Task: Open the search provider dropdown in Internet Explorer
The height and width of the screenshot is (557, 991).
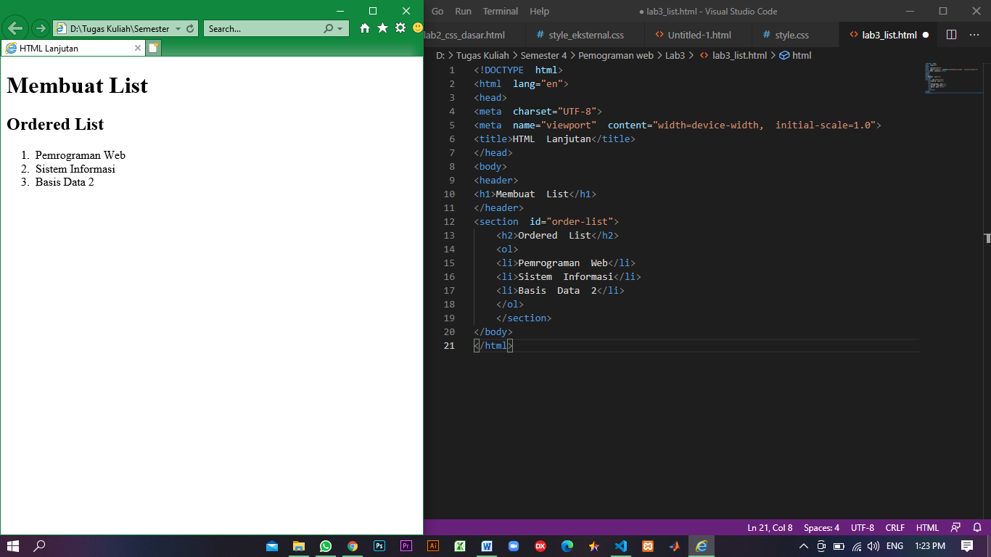Action: [340, 29]
